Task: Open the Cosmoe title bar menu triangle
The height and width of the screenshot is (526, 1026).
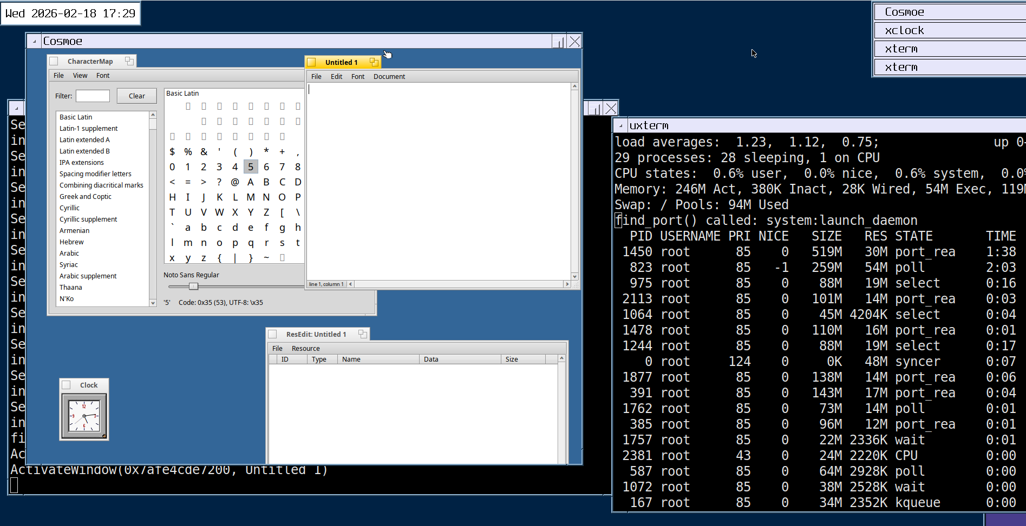Action: tap(34, 42)
